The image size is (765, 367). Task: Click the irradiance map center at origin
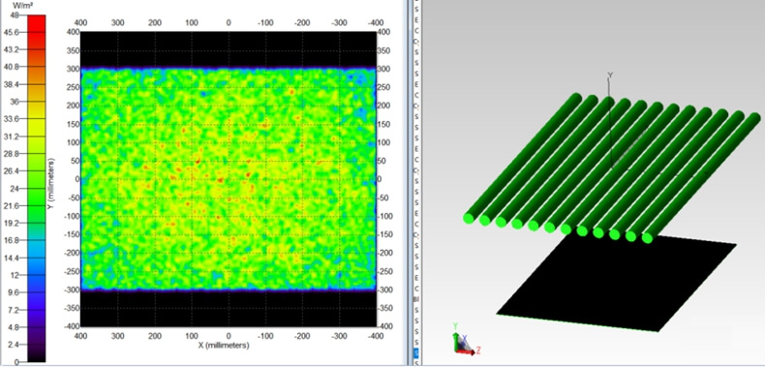(229, 179)
